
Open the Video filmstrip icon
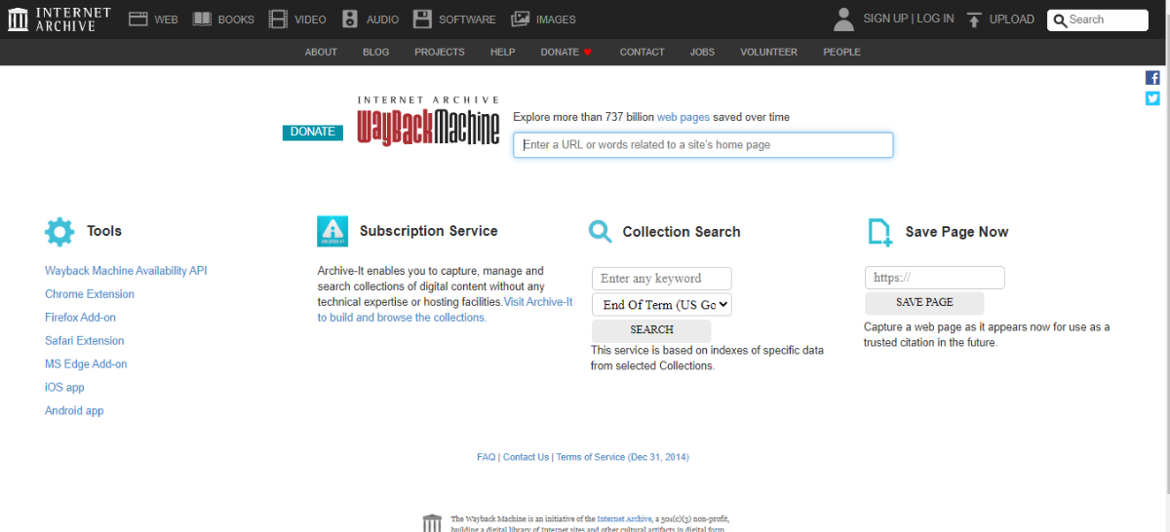point(278,19)
